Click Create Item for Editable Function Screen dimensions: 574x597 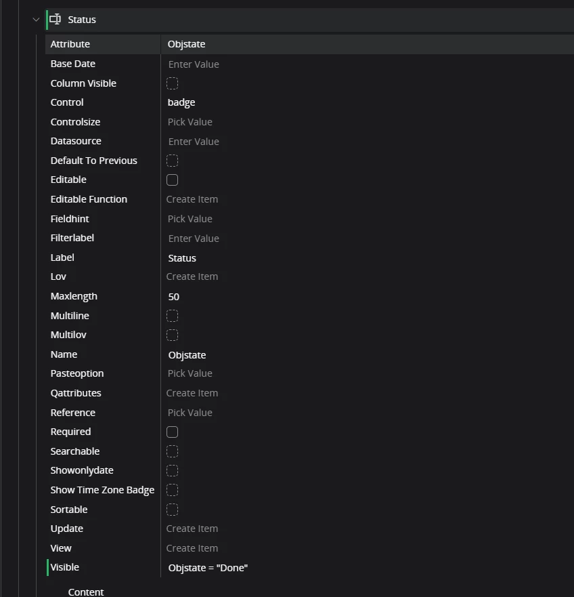click(x=192, y=199)
